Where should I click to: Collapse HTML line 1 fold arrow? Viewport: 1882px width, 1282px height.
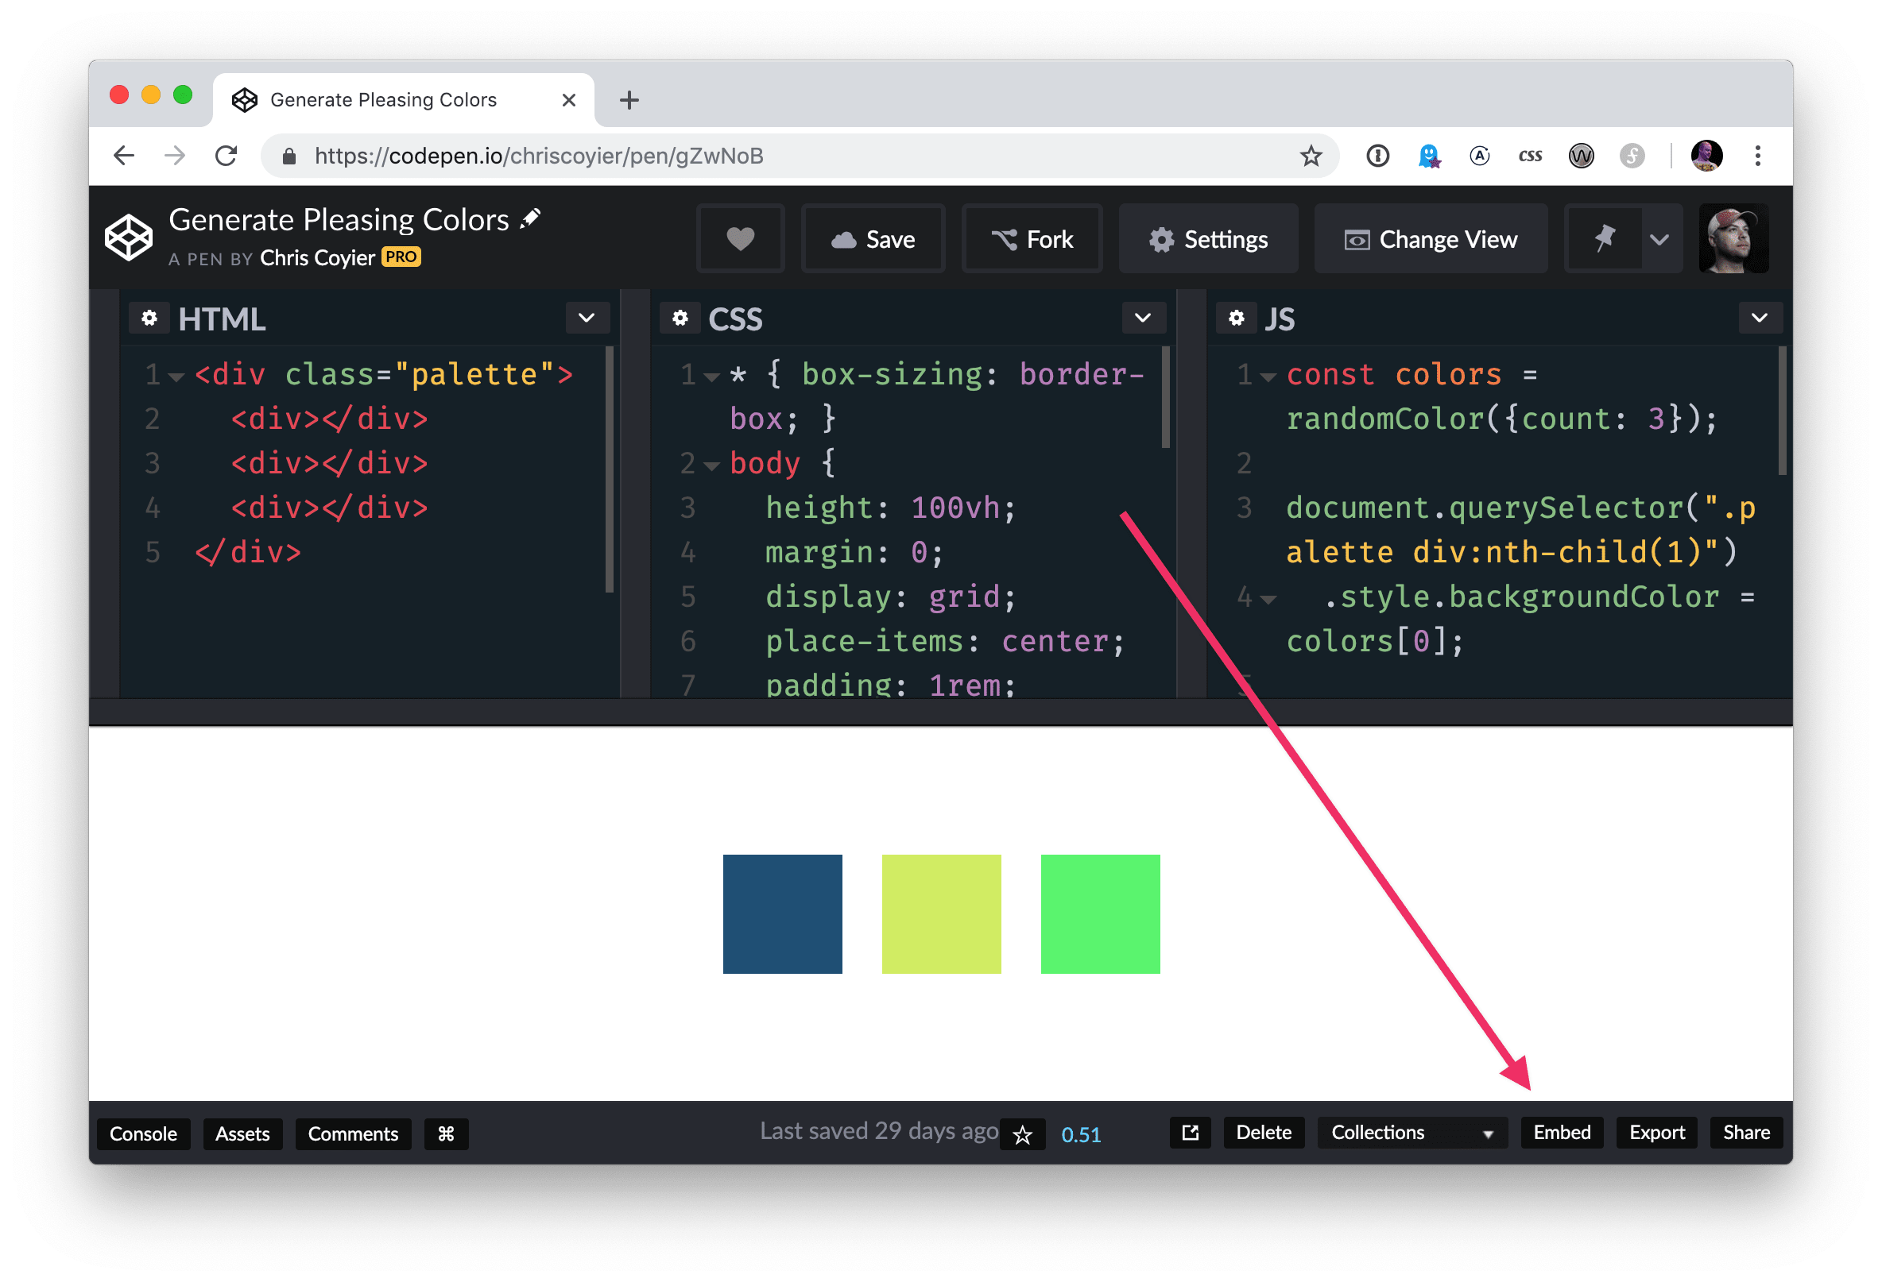[x=176, y=376]
